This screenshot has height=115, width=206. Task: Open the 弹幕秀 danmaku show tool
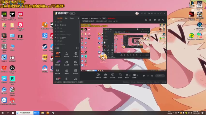[x=66, y=72]
